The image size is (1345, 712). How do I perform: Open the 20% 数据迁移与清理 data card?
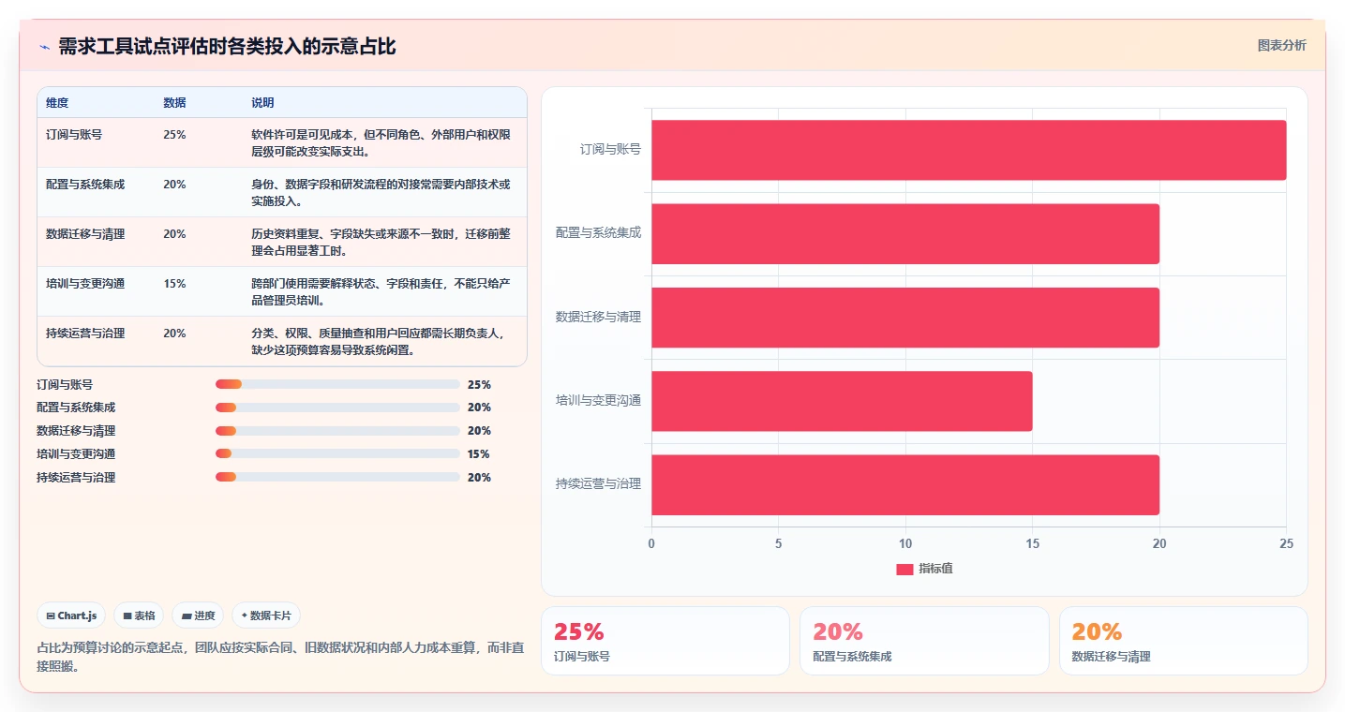(1184, 641)
